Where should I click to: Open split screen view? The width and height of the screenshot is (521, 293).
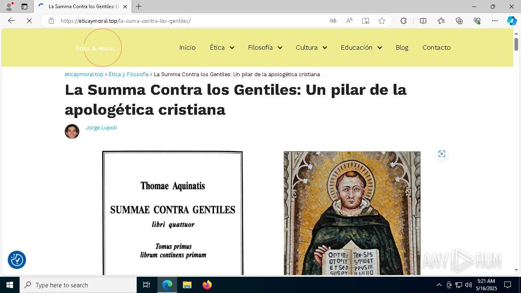(x=423, y=21)
